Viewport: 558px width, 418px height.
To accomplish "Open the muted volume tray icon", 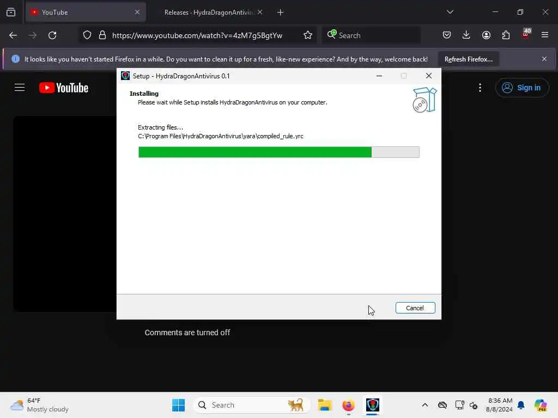I will [x=474, y=405].
